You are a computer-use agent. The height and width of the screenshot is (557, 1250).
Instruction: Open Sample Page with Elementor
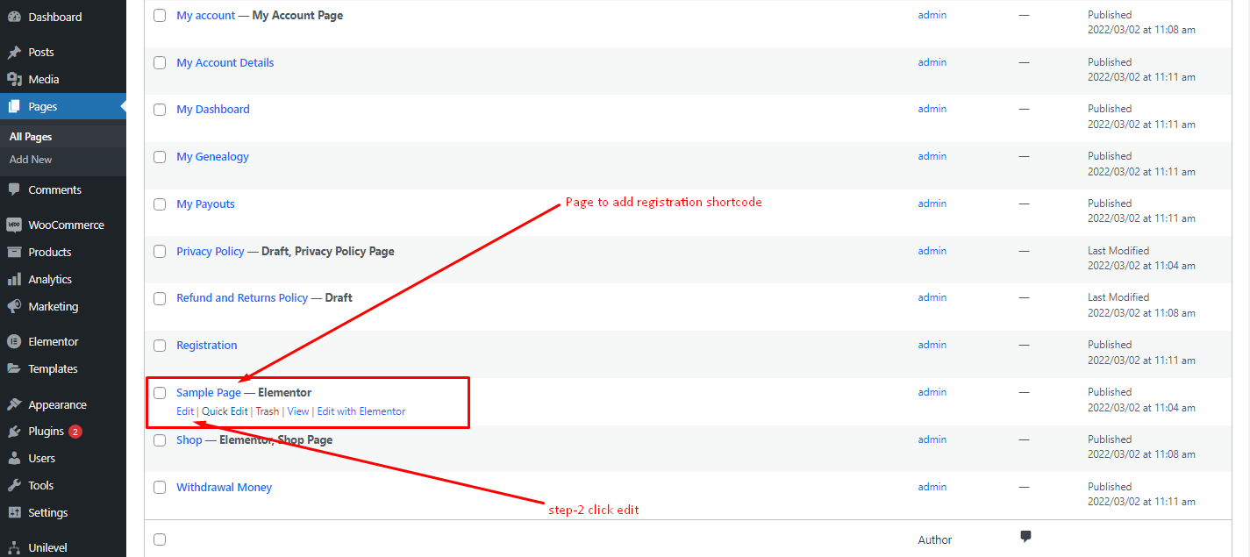361,411
